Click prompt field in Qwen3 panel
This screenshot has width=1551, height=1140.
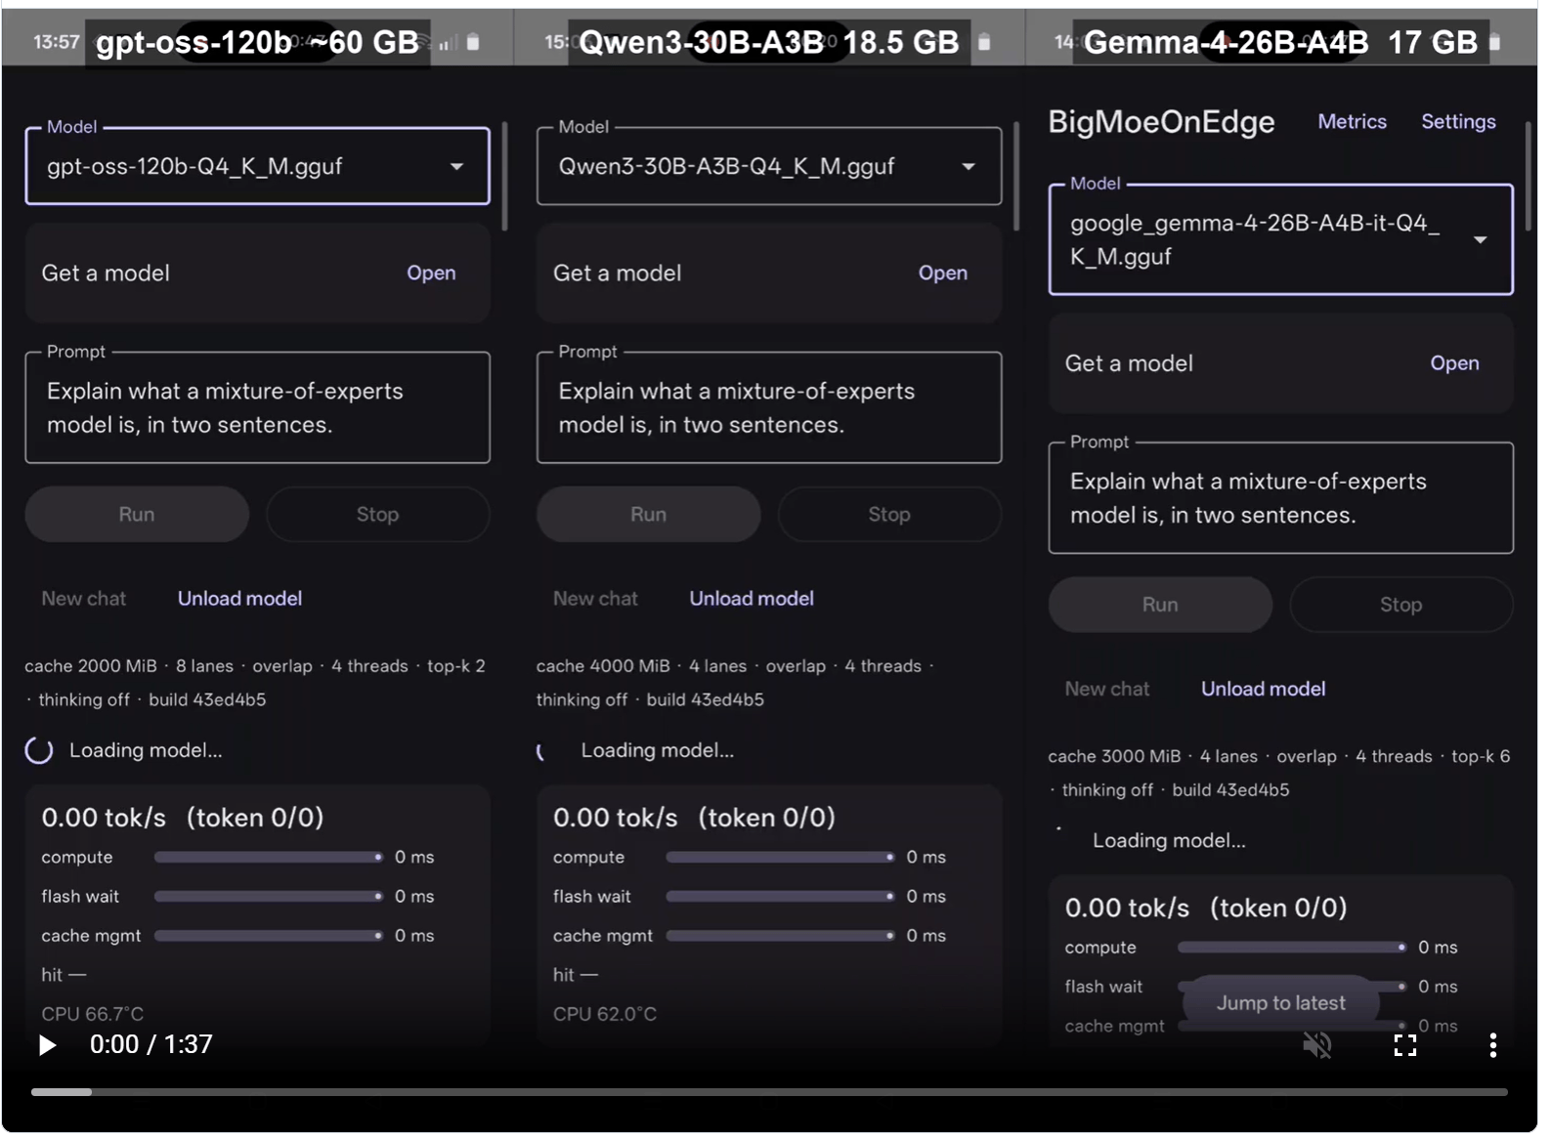click(769, 408)
